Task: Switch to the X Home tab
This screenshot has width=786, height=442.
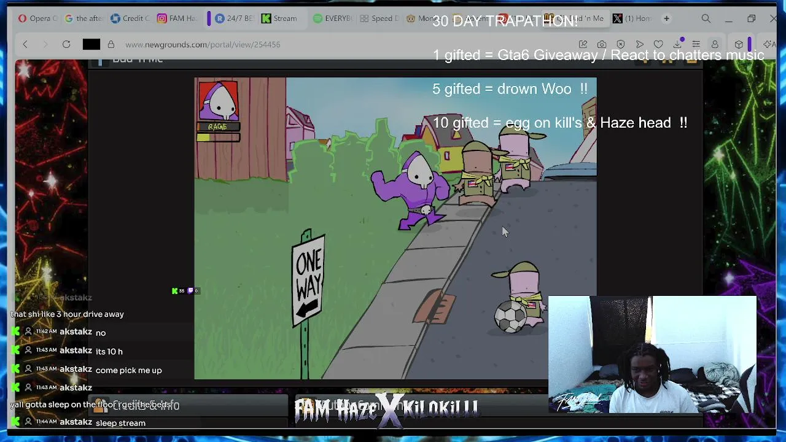Action: coord(632,18)
